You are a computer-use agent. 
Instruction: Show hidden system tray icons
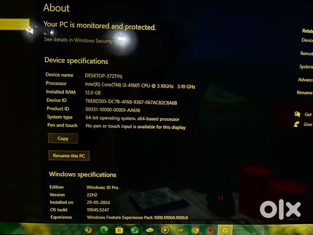click(309, 230)
